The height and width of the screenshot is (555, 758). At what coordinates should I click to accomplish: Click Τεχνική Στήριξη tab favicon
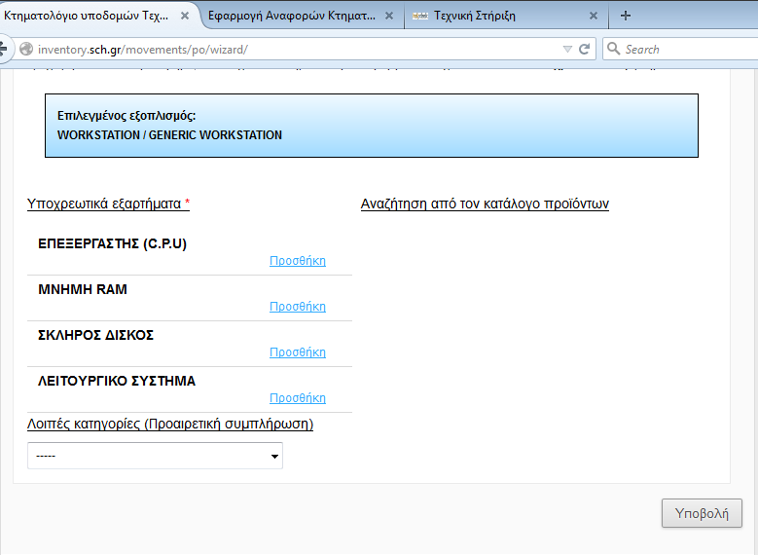[x=420, y=16]
